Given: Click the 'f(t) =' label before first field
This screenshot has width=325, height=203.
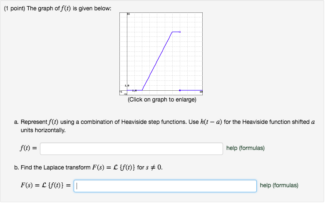Looking at the screenshot, I should (x=28, y=148).
